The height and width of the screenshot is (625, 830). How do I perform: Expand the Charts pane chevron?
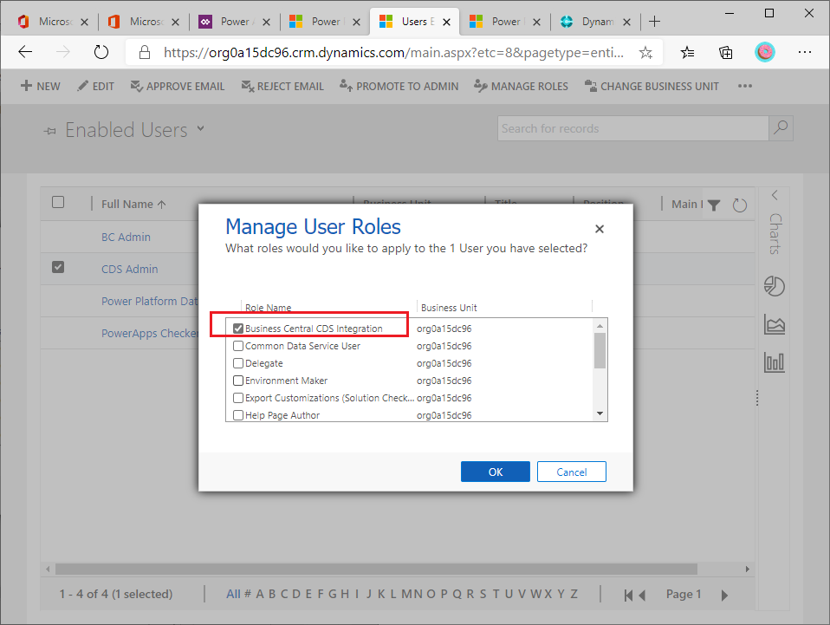(775, 195)
